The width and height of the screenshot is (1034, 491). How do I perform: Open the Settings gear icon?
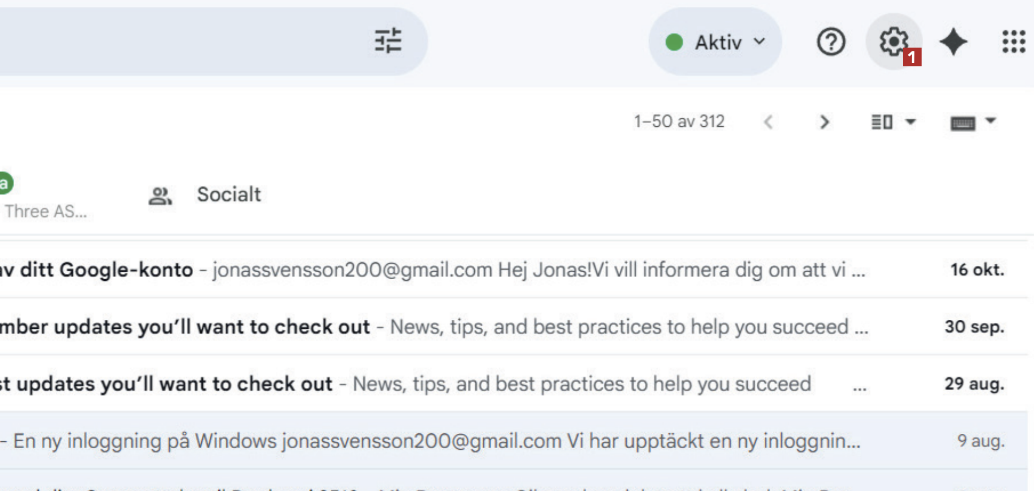coord(893,42)
